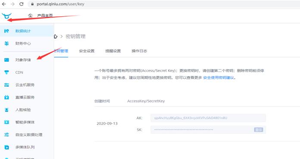Reload the page with the refresh icon
The width and height of the screenshot is (300, 159).
click(x=22, y=4)
